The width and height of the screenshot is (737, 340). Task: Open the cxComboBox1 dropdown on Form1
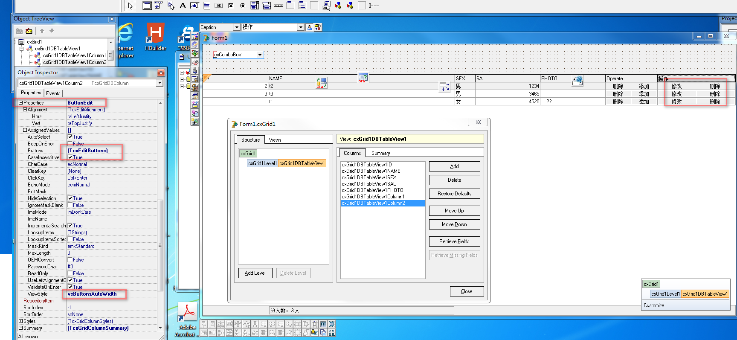(260, 55)
